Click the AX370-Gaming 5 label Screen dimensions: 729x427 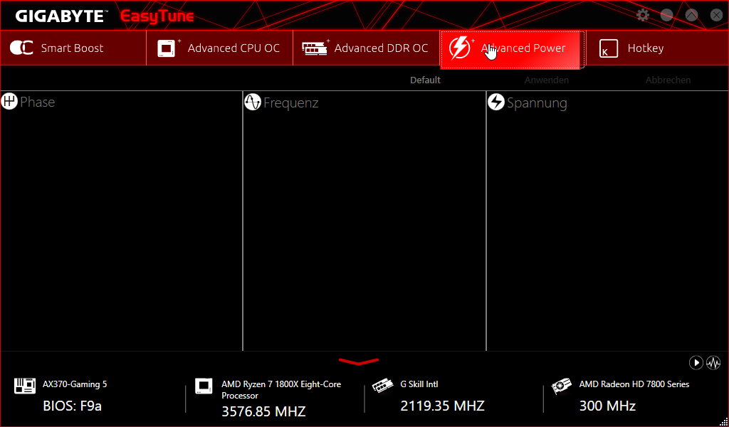click(x=75, y=384)
